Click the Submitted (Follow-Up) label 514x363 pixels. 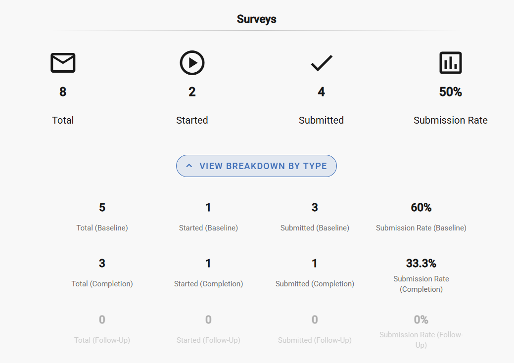(x=315, y=340)
